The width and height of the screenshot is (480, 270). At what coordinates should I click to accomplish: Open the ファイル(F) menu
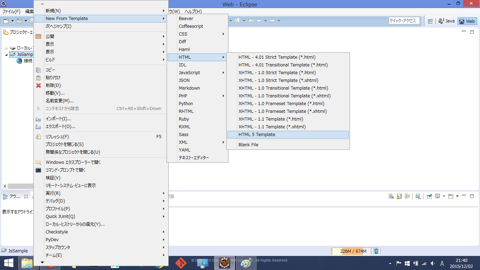(x=11, y=12)
